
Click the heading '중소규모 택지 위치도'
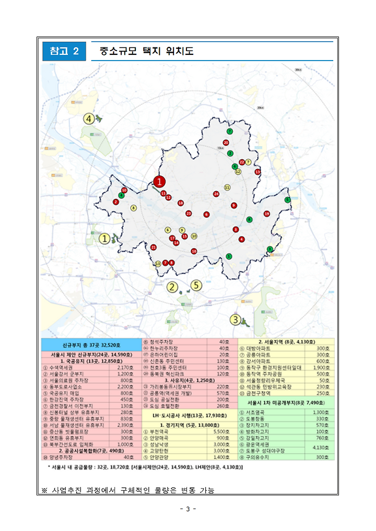pyautogui.click(x=147, y=51)
